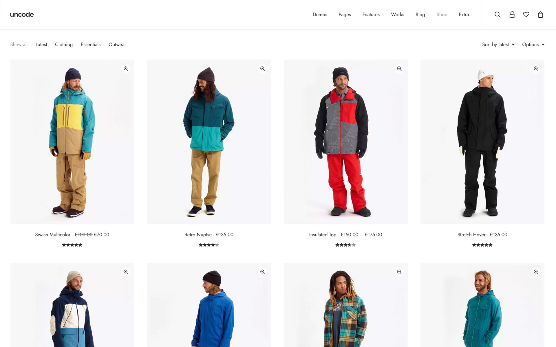
Task: Select the Essentials filter tab
Action: coord(90,44)
